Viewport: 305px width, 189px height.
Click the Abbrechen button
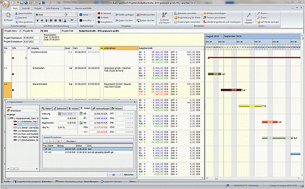[129, 175]
